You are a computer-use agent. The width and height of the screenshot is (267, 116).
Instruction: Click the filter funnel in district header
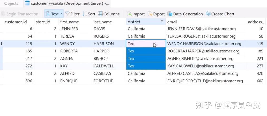162,21
